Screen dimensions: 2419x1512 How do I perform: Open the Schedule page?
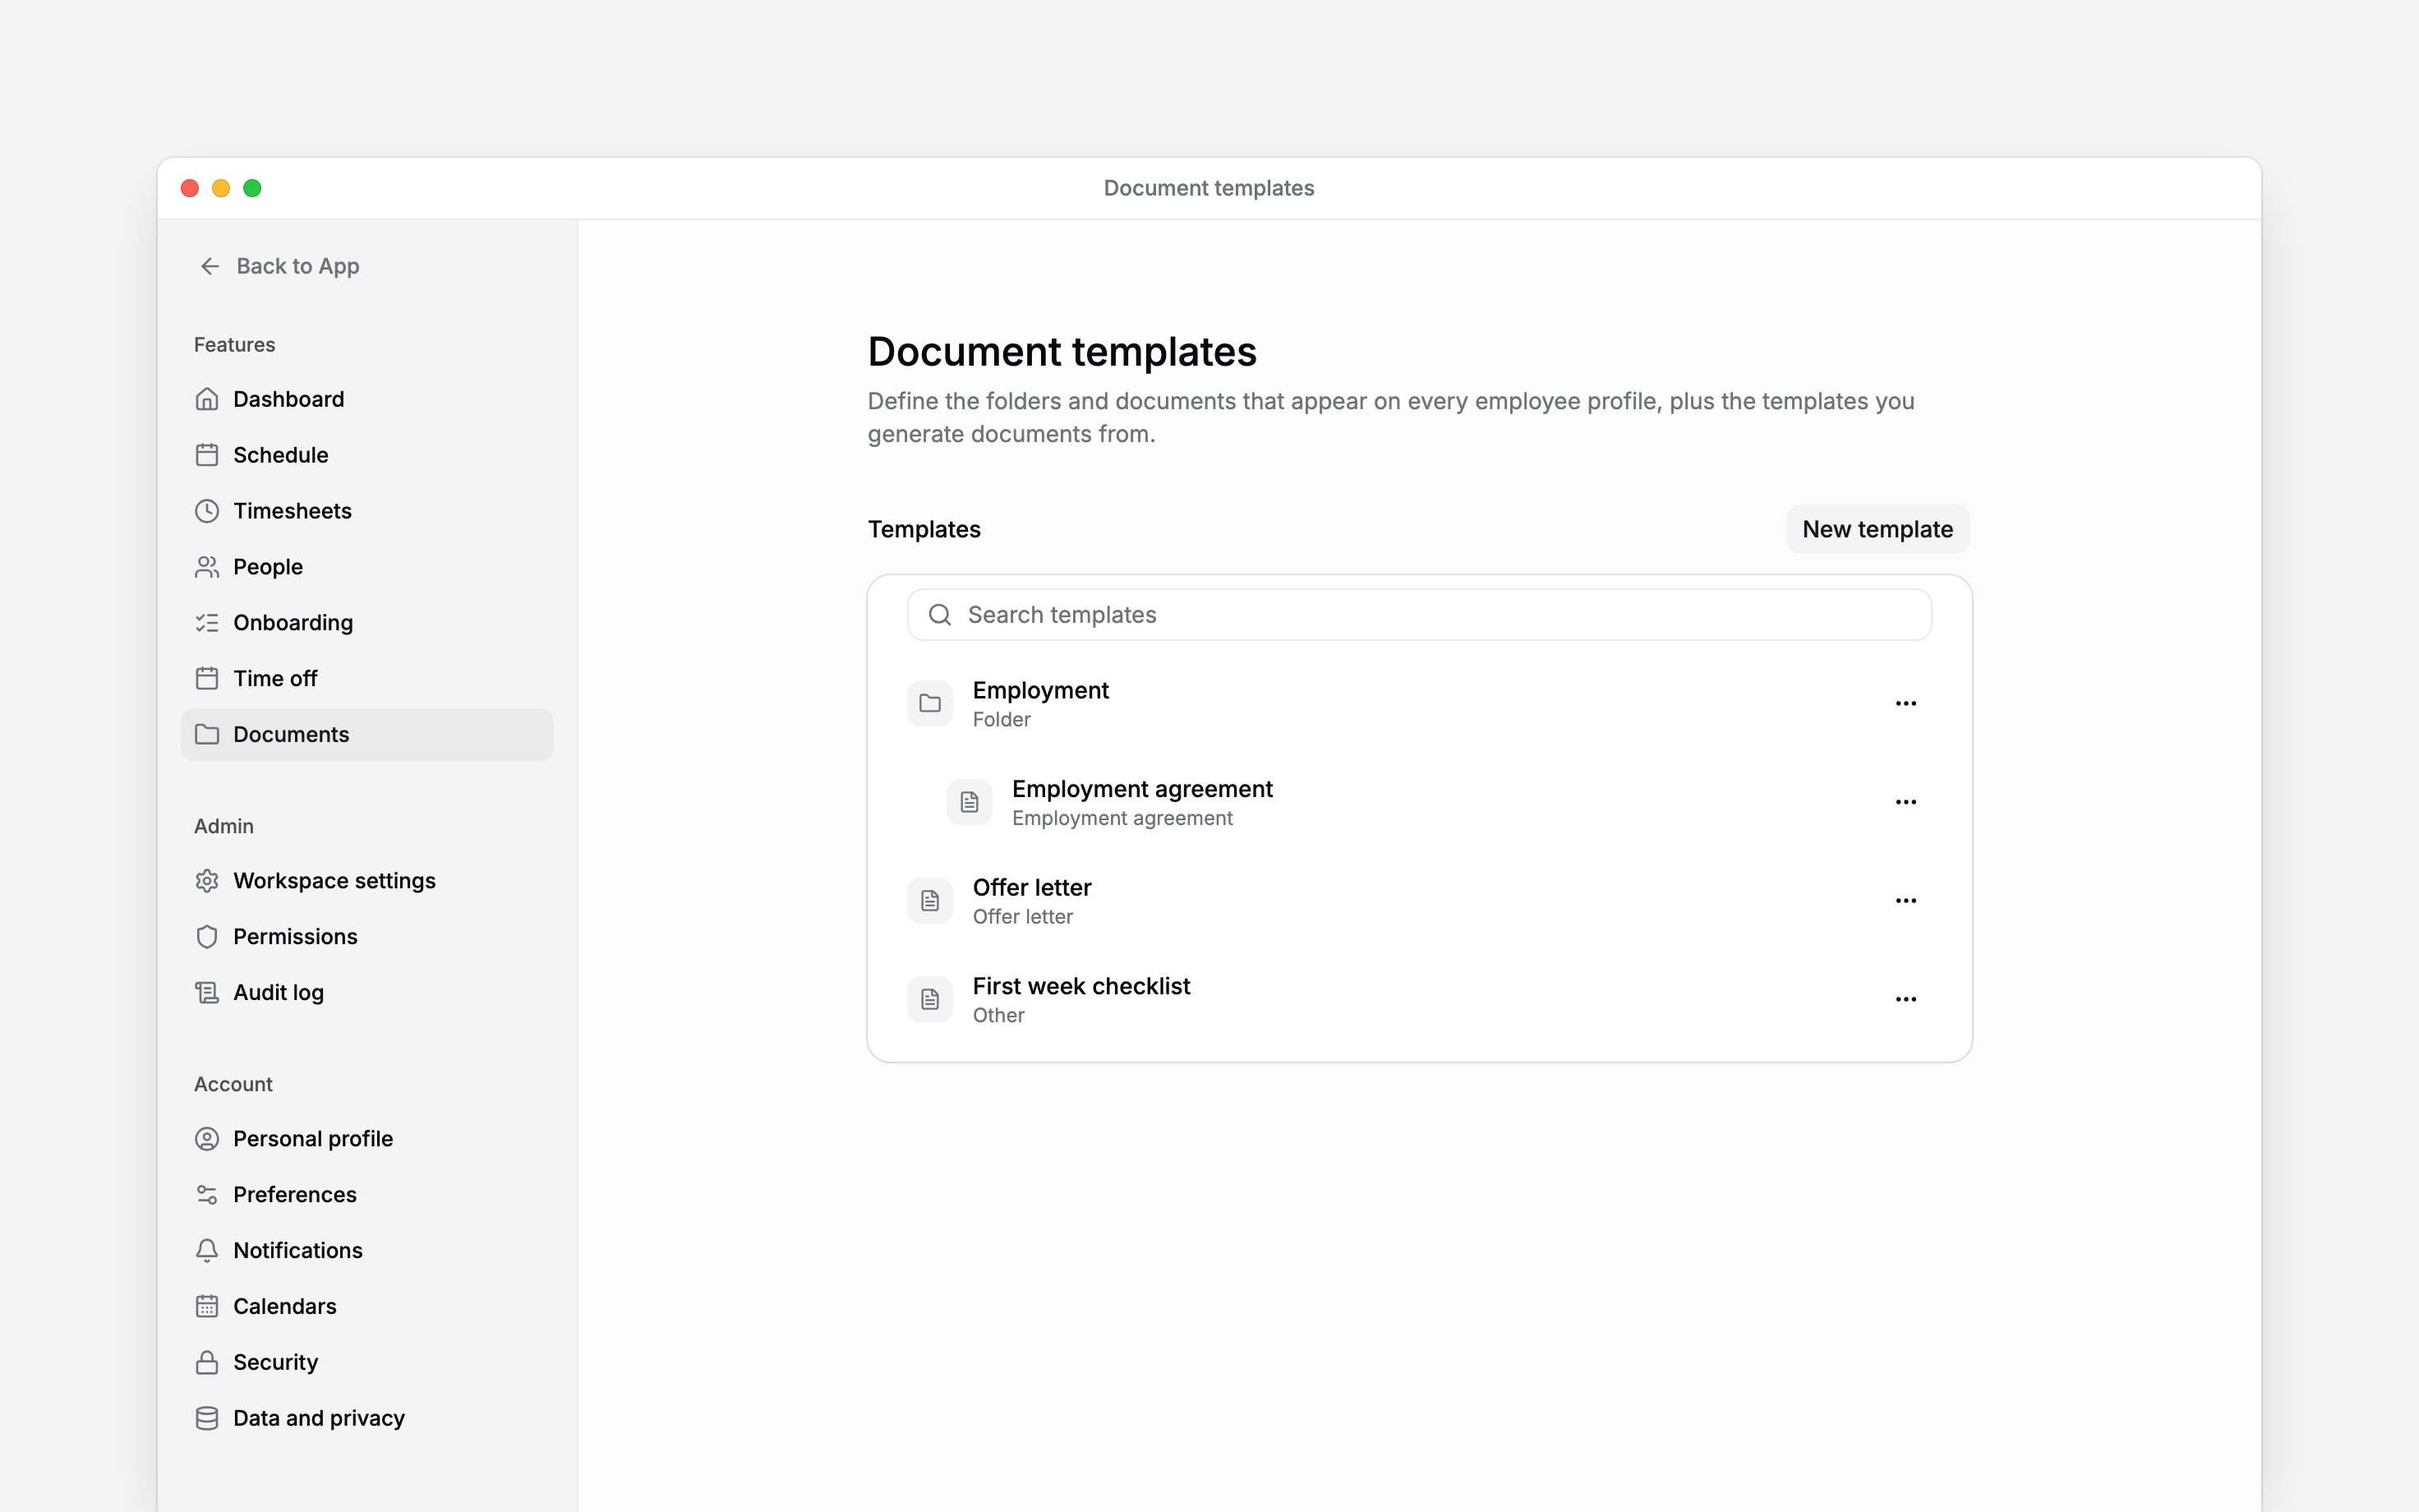tap(366, 455)
